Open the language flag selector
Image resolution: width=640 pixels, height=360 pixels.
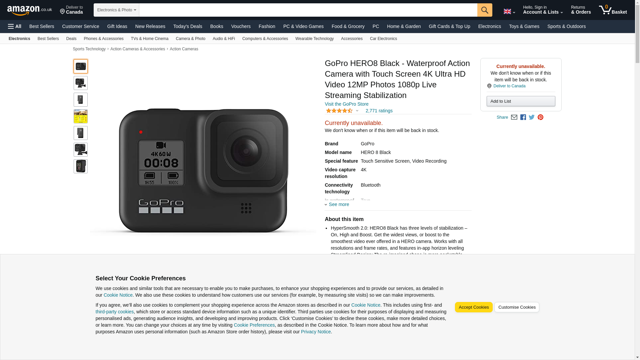coord(509,12)
